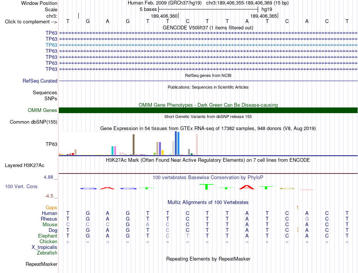Viewport: 358px width, 273px height.
Task: Click the Dog species label
Action: tap(53, 230)
